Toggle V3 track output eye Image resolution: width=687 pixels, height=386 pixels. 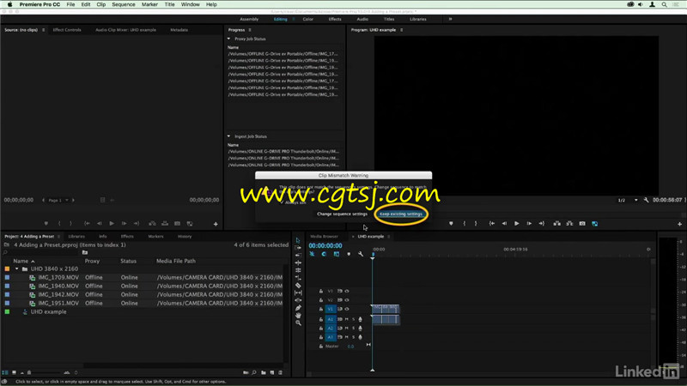coord(347,291)
